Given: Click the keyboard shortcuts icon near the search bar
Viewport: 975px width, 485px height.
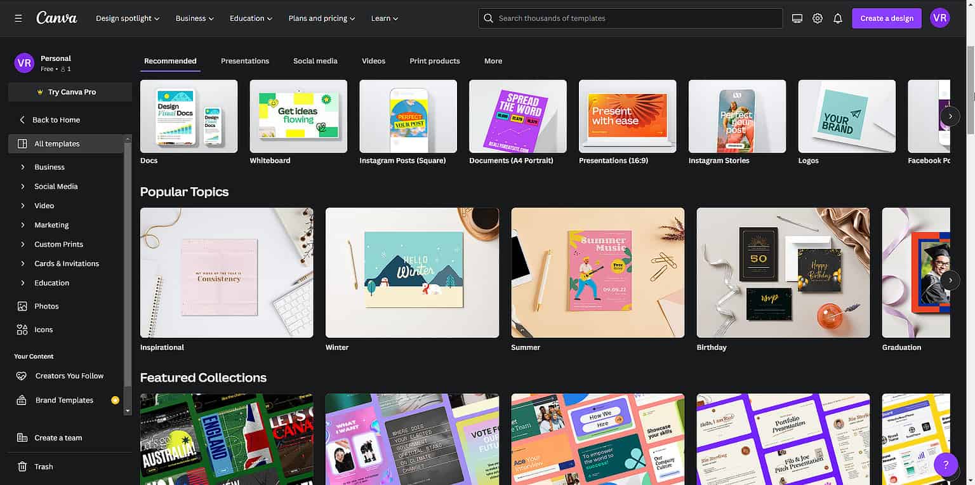Looking at the screenshot, I should tap(797, 18).
